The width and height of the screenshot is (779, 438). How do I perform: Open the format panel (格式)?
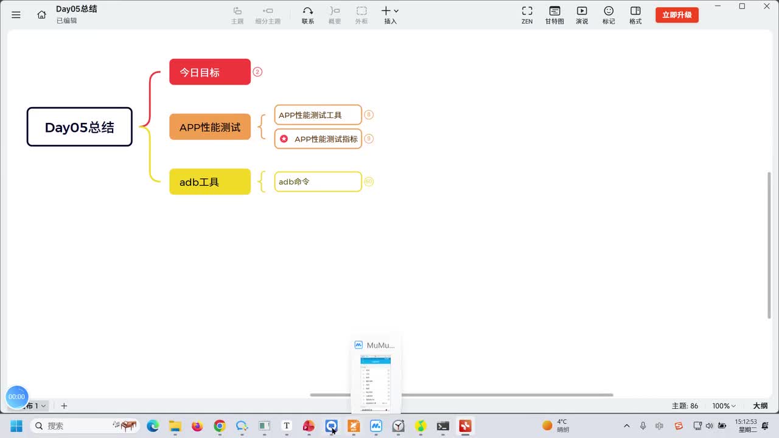pyautogui.click(x=635, y=15)
